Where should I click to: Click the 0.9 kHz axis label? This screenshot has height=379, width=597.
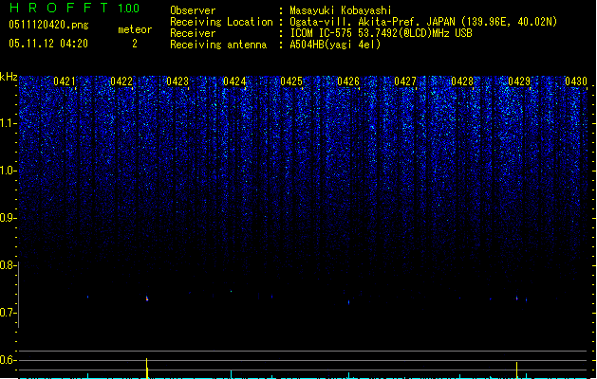pos(9,218)
